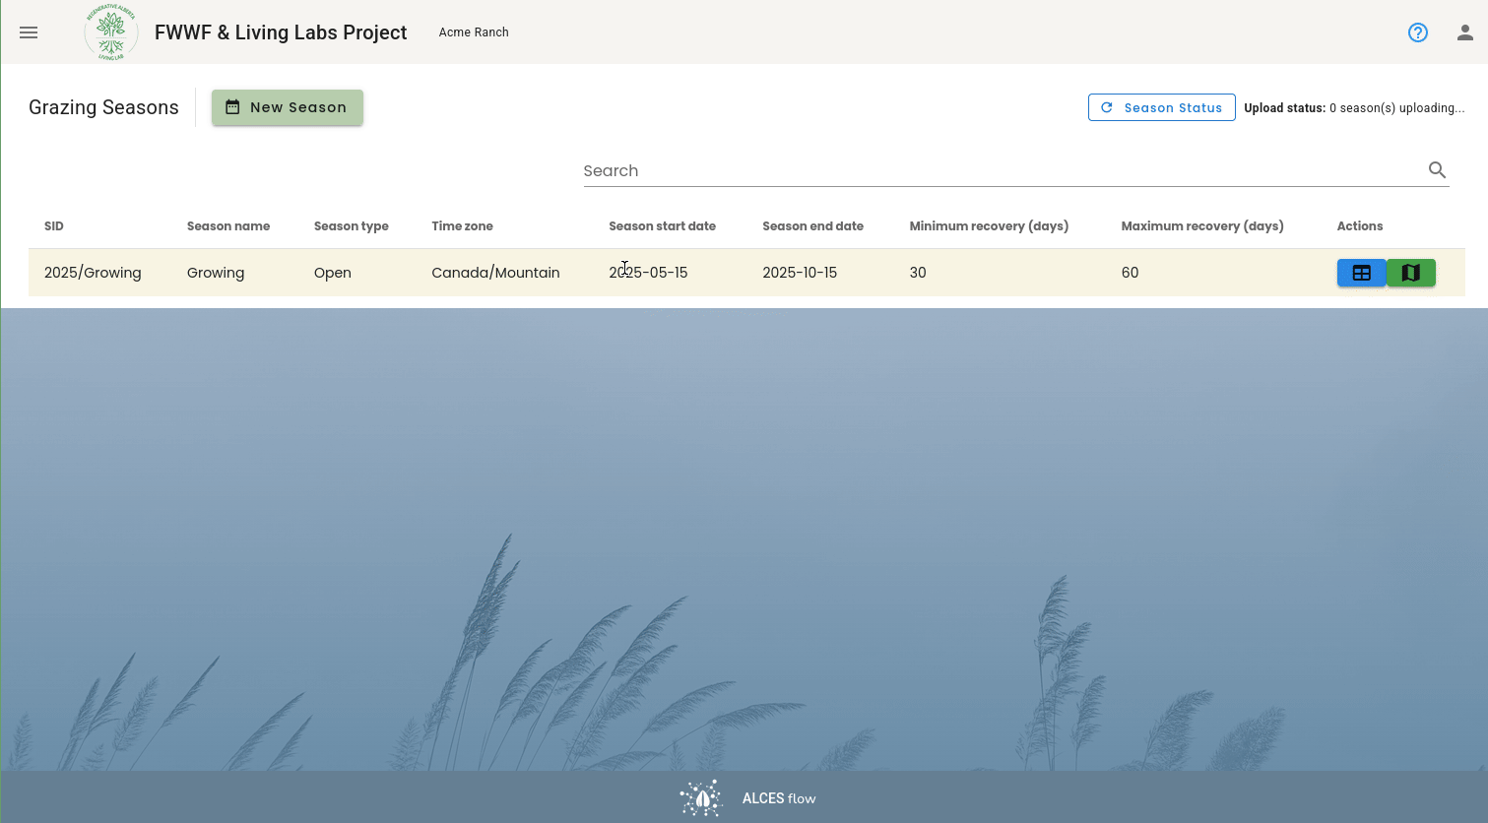Open the blue table view action
This screenshot has height=823, width=1488.
pyautogui.click(x=1361, y=273)
